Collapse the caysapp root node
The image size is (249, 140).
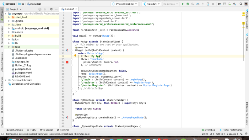[6, 13]
